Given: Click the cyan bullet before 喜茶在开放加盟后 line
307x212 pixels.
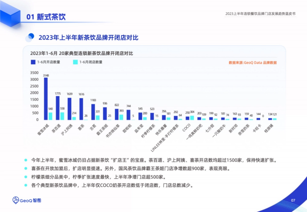Looking at the screenshot, I should [26, 169].
